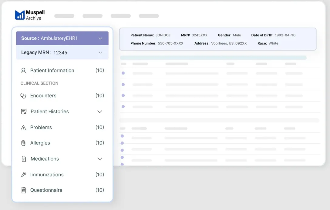Open the Legacy MRN 12345 dropdown
This screenshot has height=210, width=330.
(100, 52)
